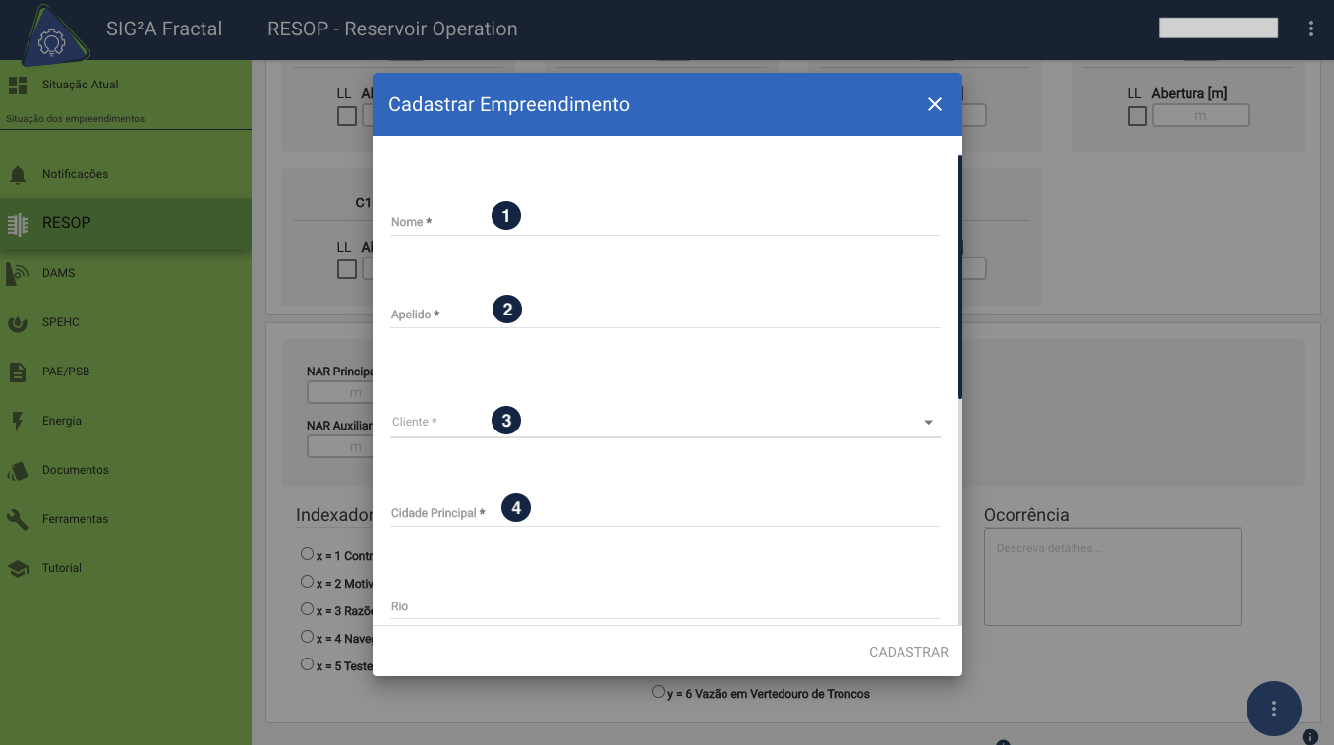Screen dimensions: 1334x745
Task: Toggle the LL checkbox beside Abertura [m]
Action: point(1137,116)
